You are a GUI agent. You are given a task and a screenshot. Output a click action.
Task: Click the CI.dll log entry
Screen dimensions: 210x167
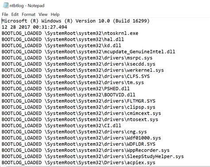[x=61, y=125]
